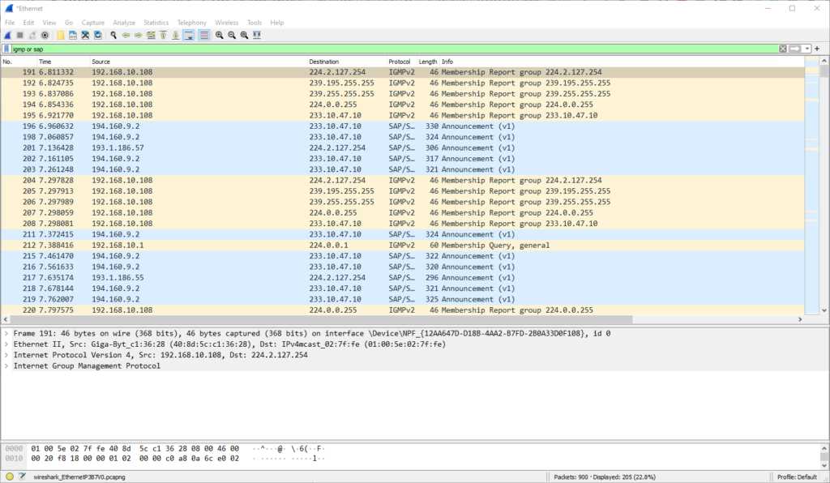This screenshot has height=483, width=830.
Task: Toggle auto scroll during live capture
Action: coord(188,35)
